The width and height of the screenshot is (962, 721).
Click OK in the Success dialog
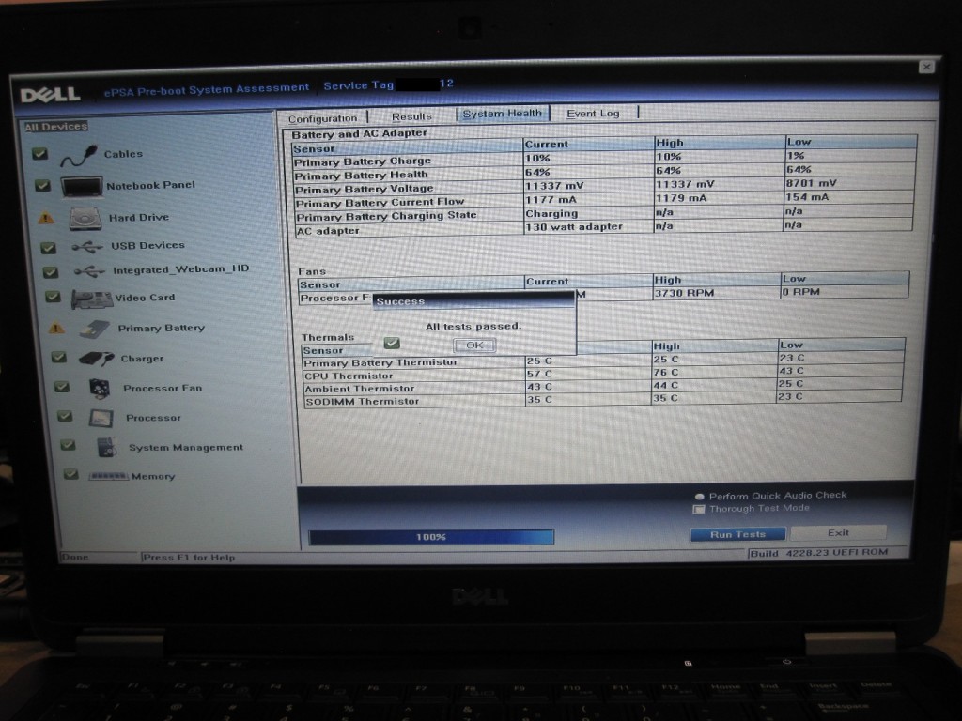474,345
